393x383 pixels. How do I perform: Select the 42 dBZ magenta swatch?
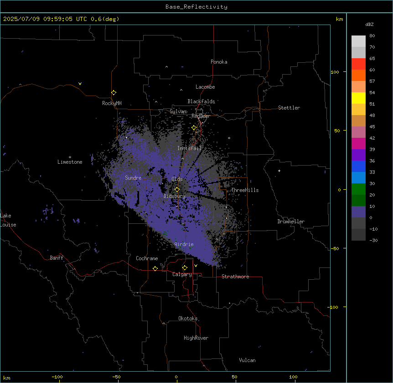(x=358, y=143)
